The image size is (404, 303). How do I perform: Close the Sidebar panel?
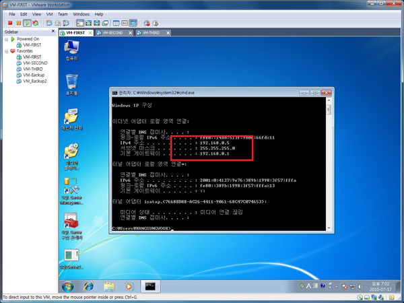53,31
